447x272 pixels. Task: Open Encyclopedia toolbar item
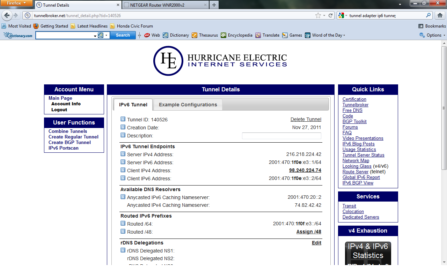click(237, 35)
